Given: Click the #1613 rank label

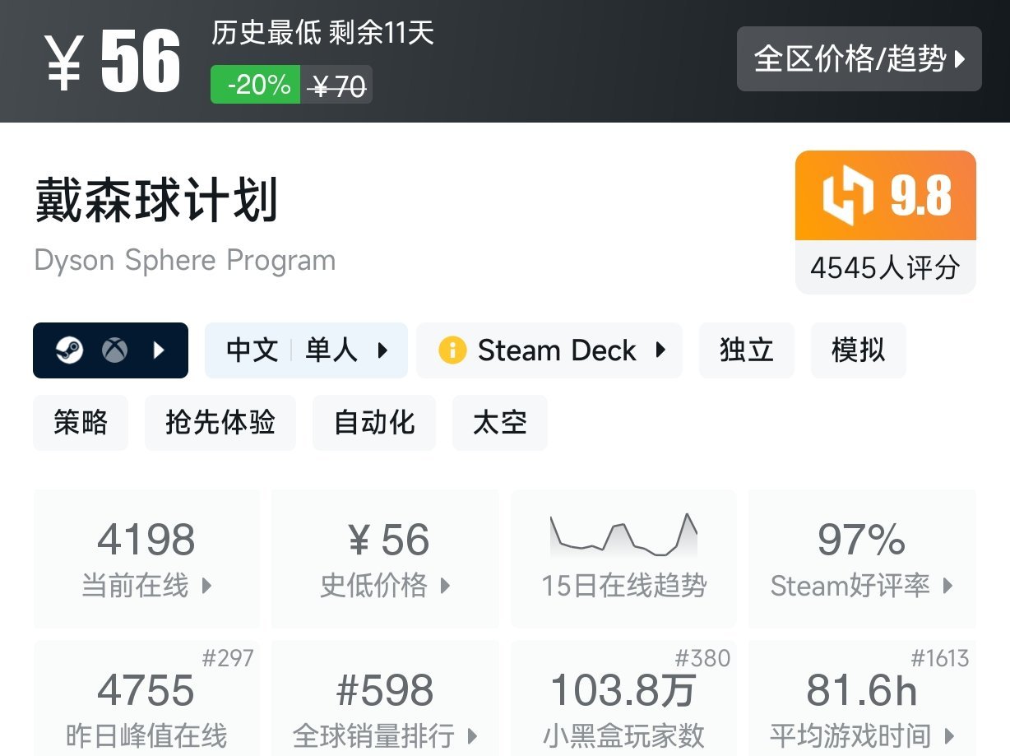Looking at the screenshot, I should click(940, 658).
